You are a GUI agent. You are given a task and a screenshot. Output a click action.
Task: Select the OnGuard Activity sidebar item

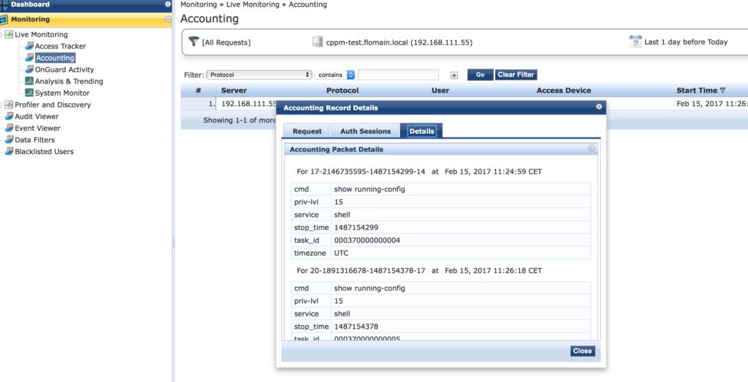(64, 69)
